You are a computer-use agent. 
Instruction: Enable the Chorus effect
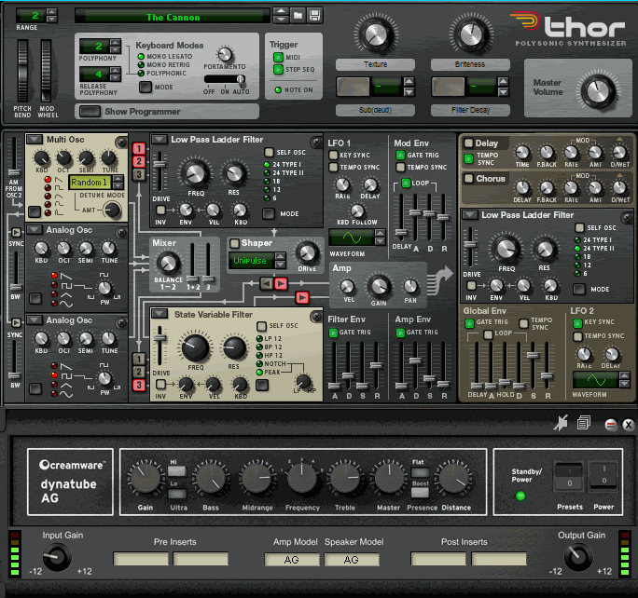(x=469, y=178)
